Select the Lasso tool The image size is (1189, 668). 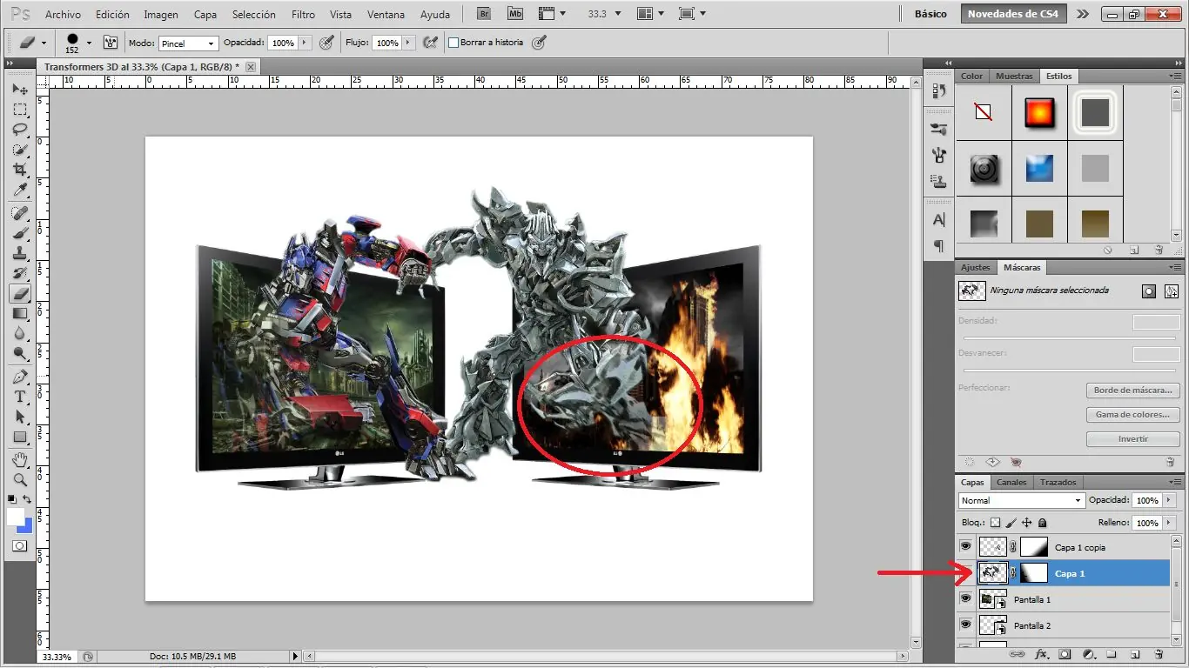pos(19,130)
